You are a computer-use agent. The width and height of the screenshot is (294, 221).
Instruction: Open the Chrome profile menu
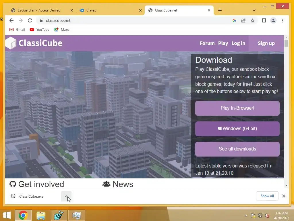click(273, 20)
